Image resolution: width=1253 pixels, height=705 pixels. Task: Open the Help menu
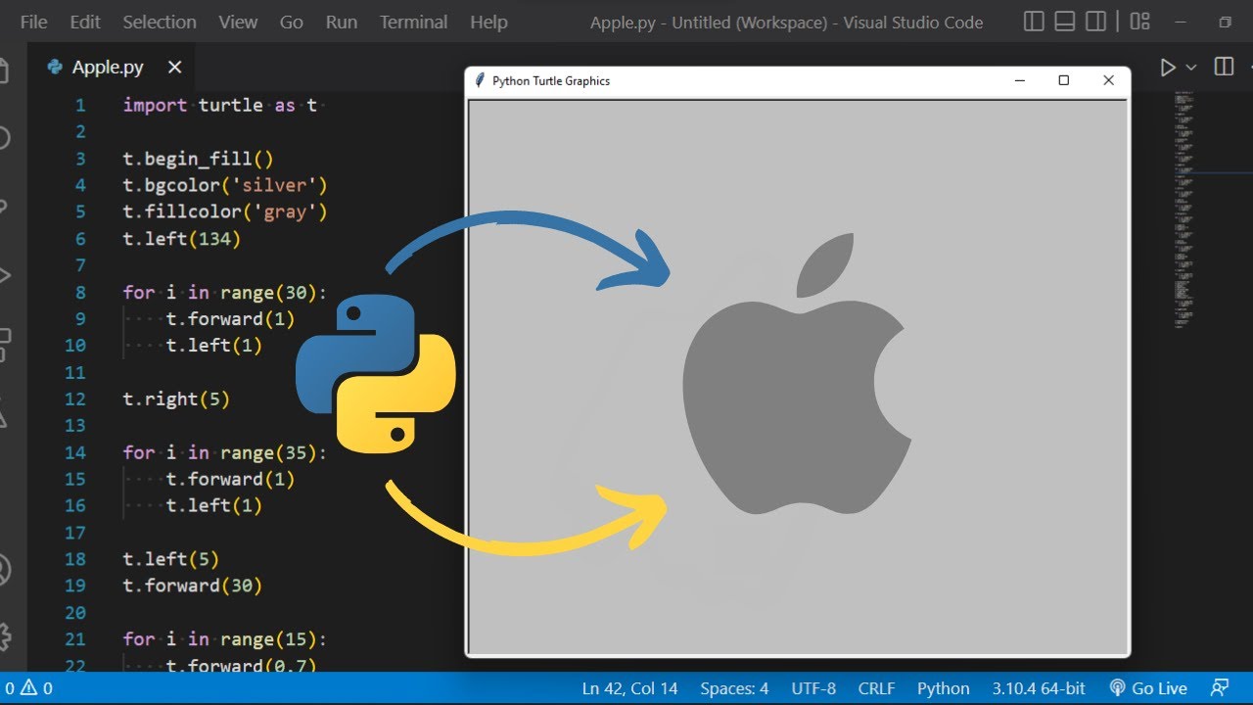tap(488, 22)
